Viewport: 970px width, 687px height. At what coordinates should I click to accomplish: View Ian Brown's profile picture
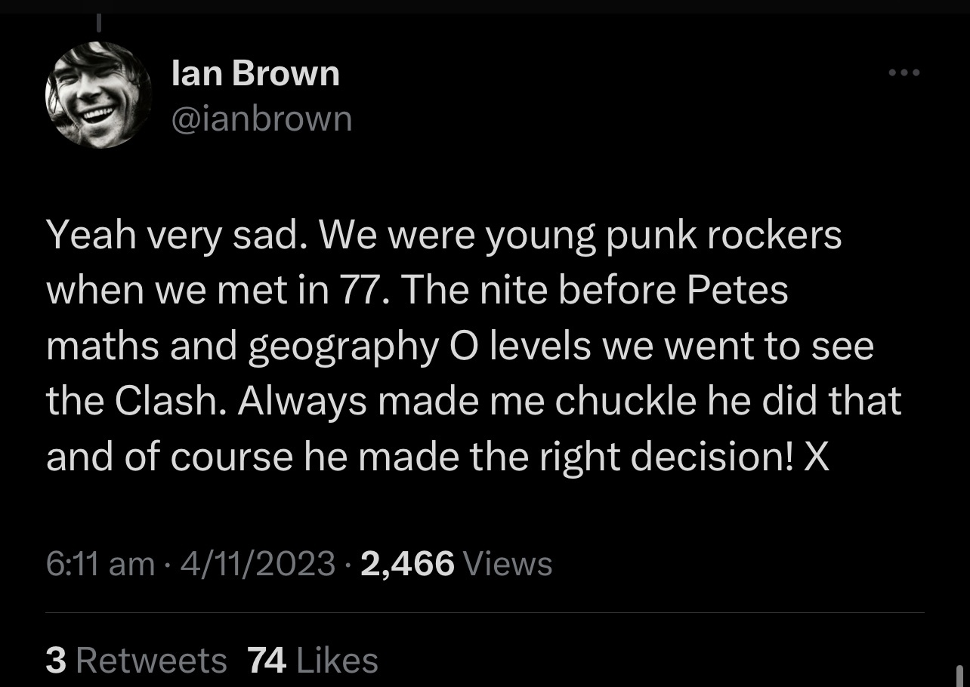99,94
